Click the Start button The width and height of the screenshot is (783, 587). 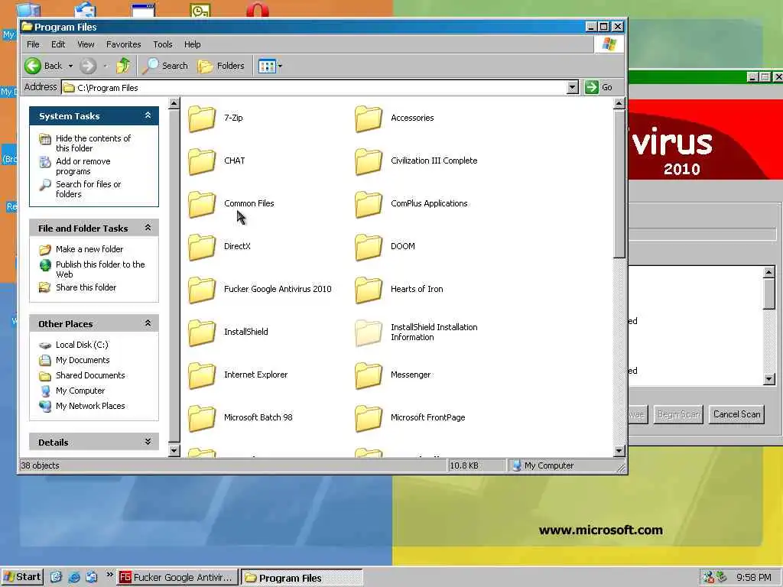click(x=22, y=577)
